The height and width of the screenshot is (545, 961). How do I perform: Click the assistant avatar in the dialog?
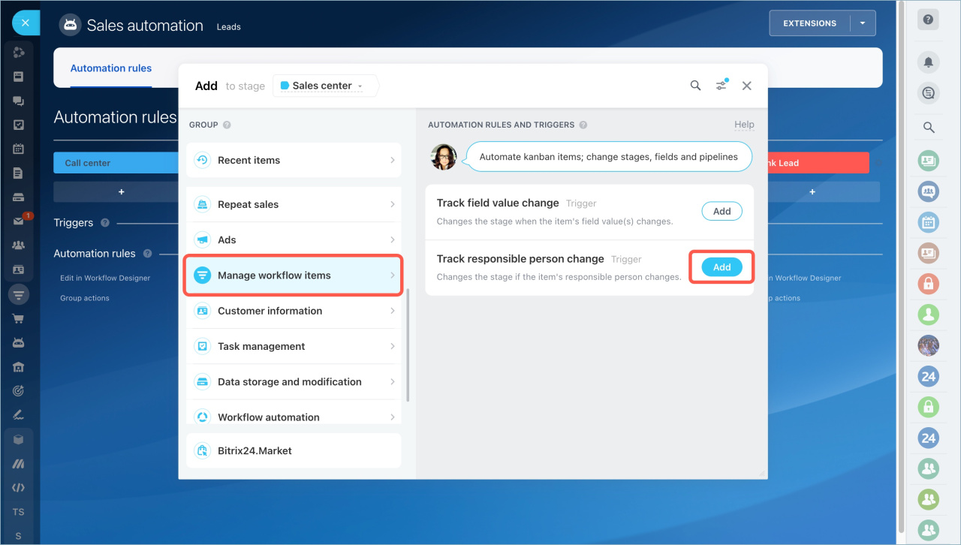tap(443, 157)
